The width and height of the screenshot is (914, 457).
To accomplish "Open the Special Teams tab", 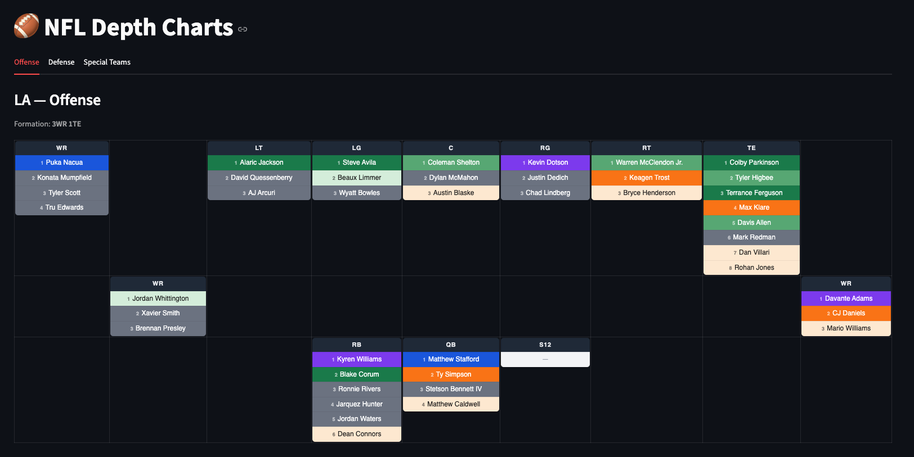I will pyautogui.click(x=107, y=62).
